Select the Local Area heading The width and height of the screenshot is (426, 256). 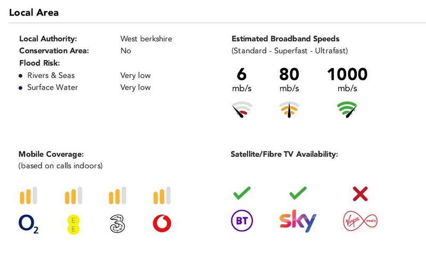[x=34, y=12]
